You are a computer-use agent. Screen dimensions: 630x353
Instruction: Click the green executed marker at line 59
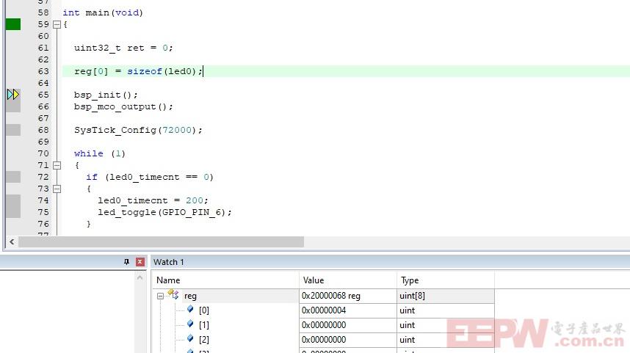[13, 24]
